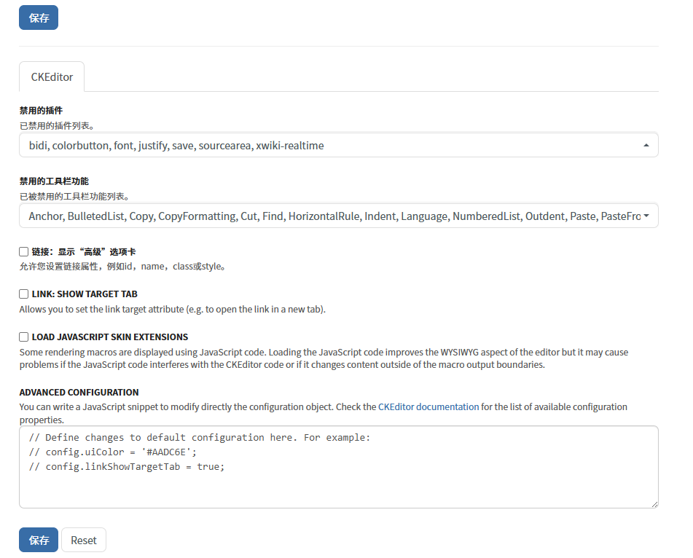693x558 pixels.
Task: Open the disabled toolbar features list starting Anchor
Action: coord(328,216)
